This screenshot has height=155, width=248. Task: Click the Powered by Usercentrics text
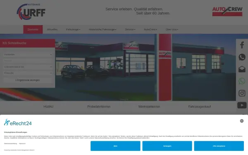pos(19,150)
